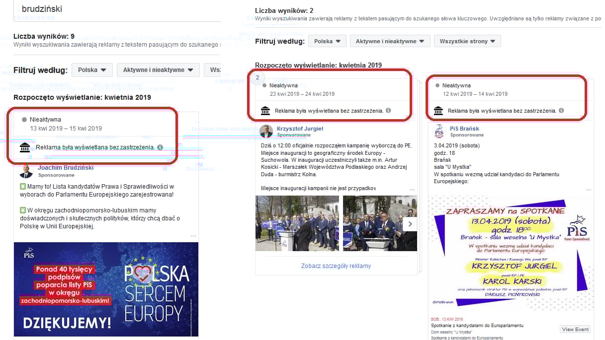Open the left Polska country filter

(x=92, y=70)
